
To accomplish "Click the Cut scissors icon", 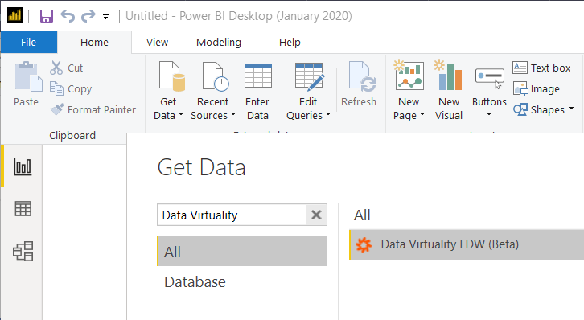I will pyautogui.click(x=56, y=68).
